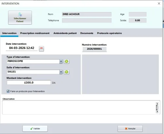Viewport: 164px width, 134px height.
Task: Click Observation scrollbar down arrow
Action: click(157, 111)
